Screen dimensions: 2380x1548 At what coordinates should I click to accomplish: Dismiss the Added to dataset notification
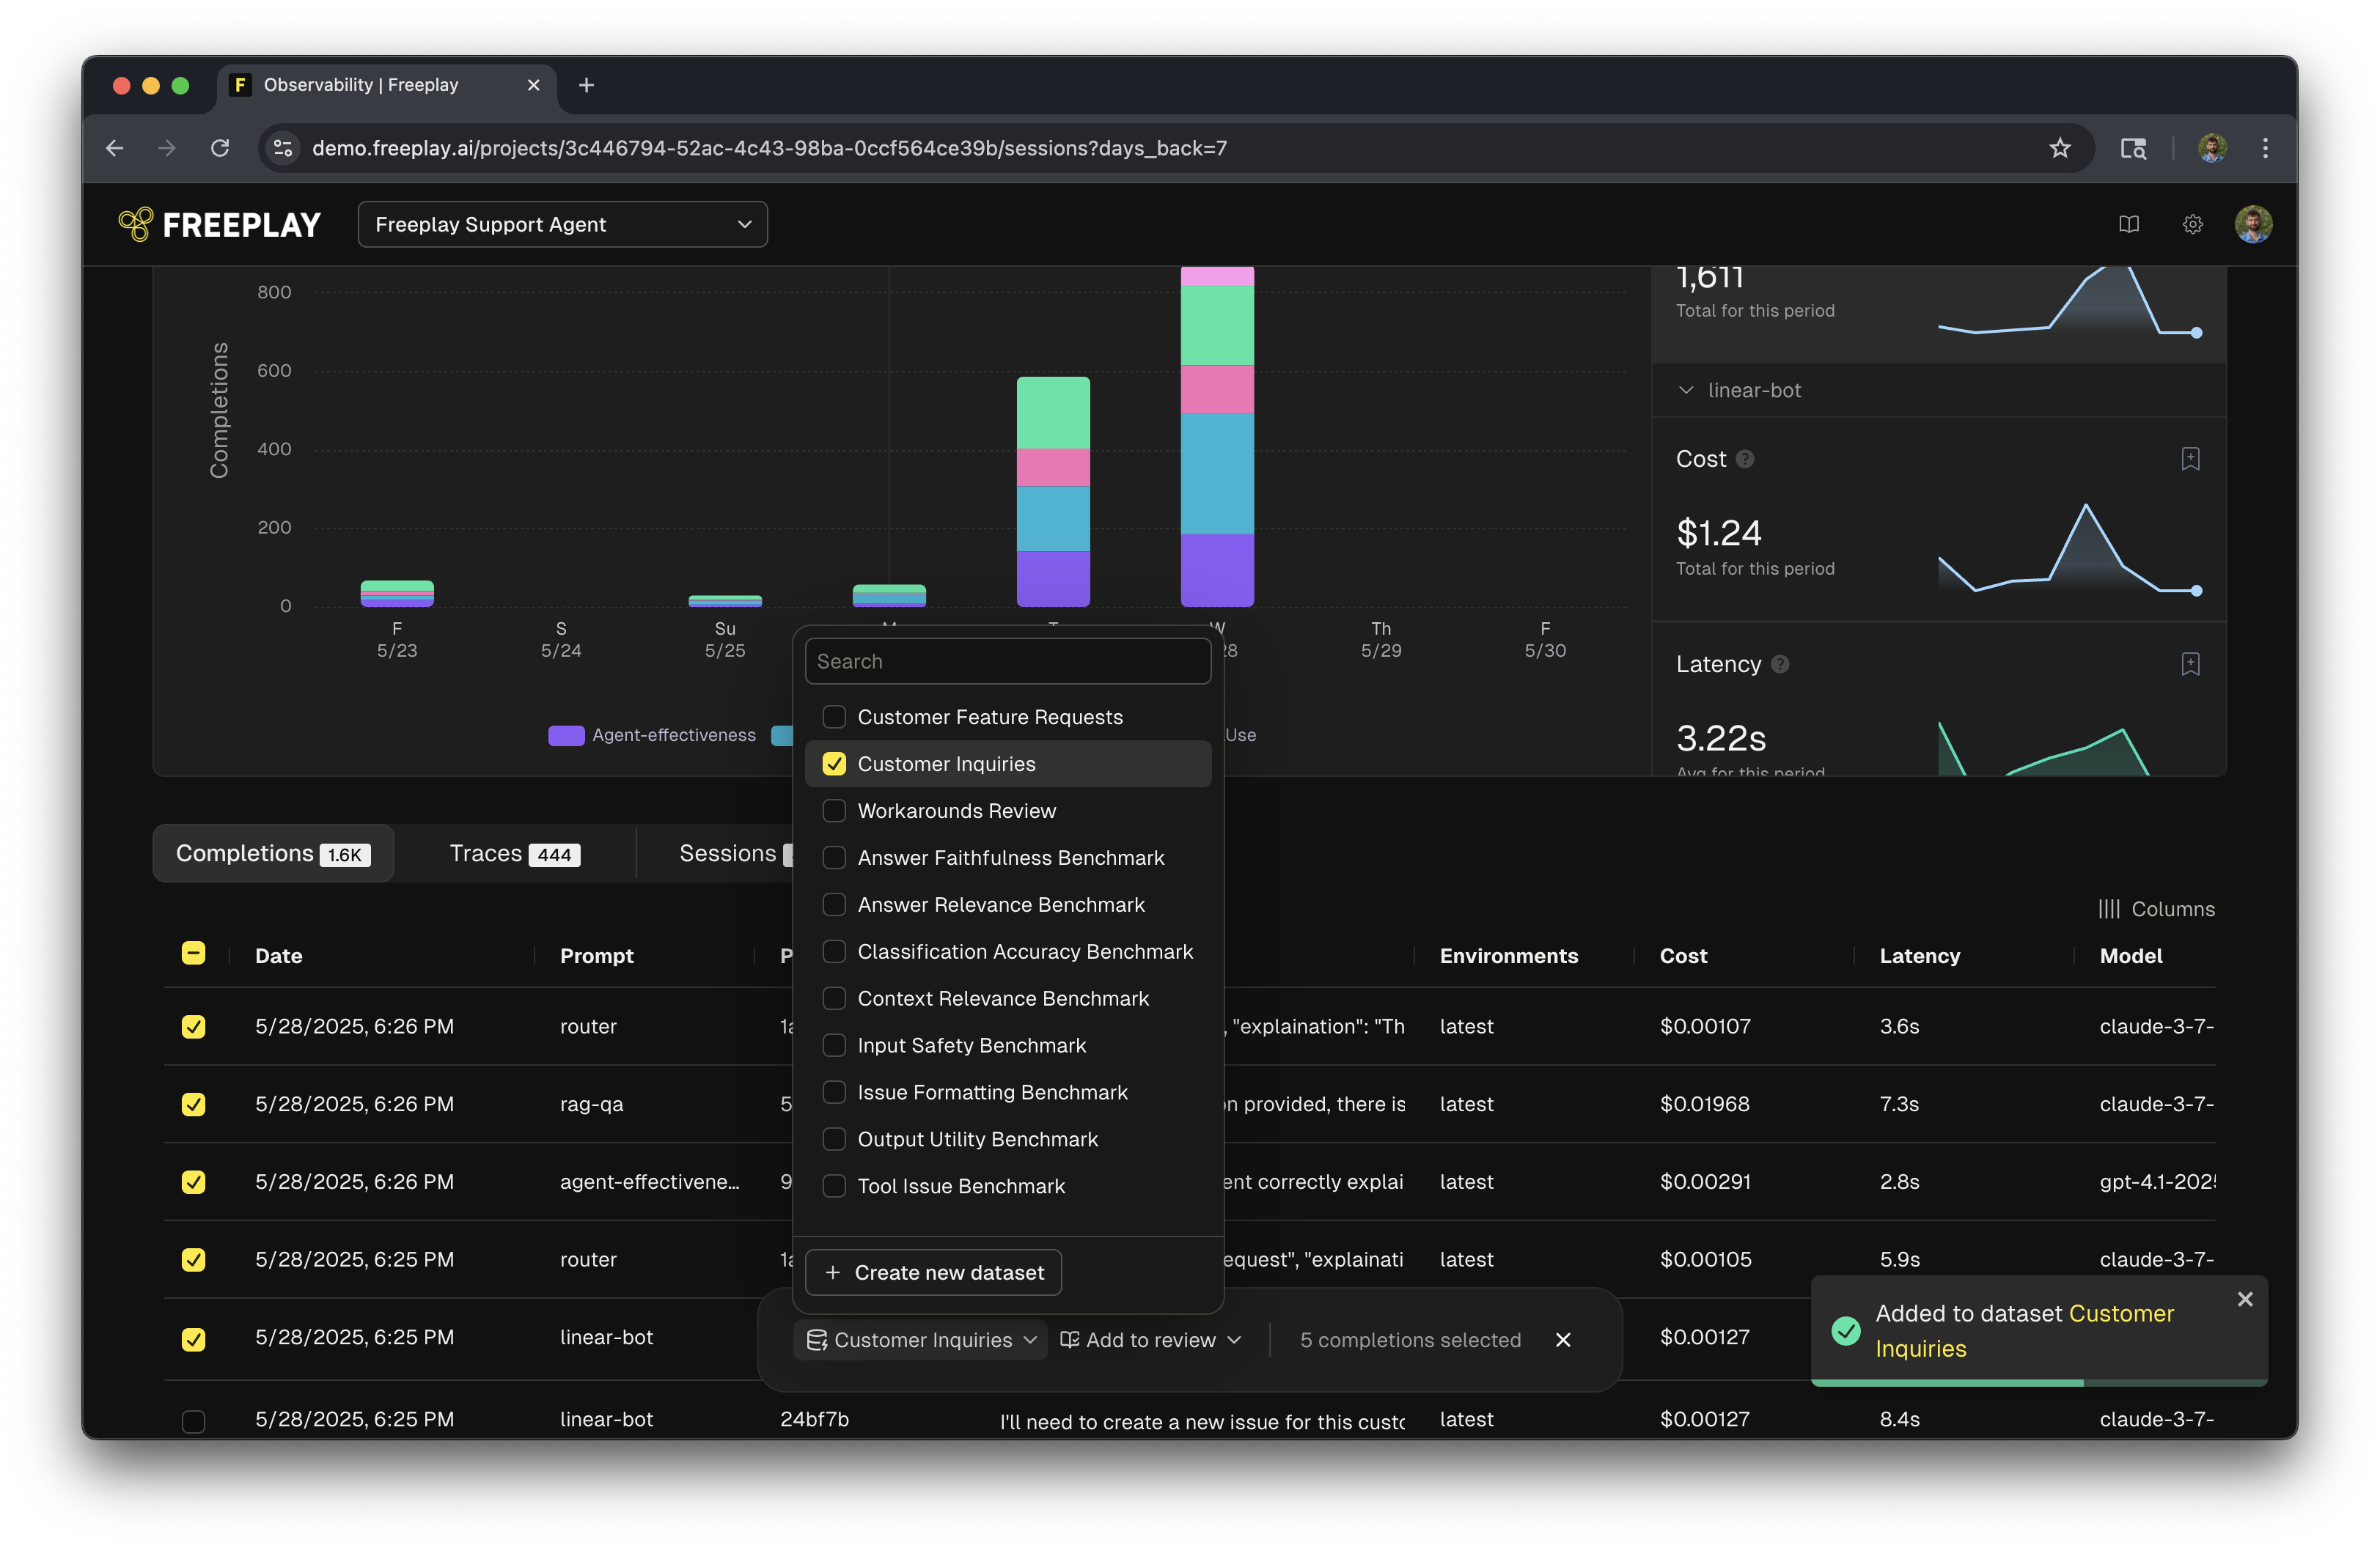click(x=2245, y=1298)
